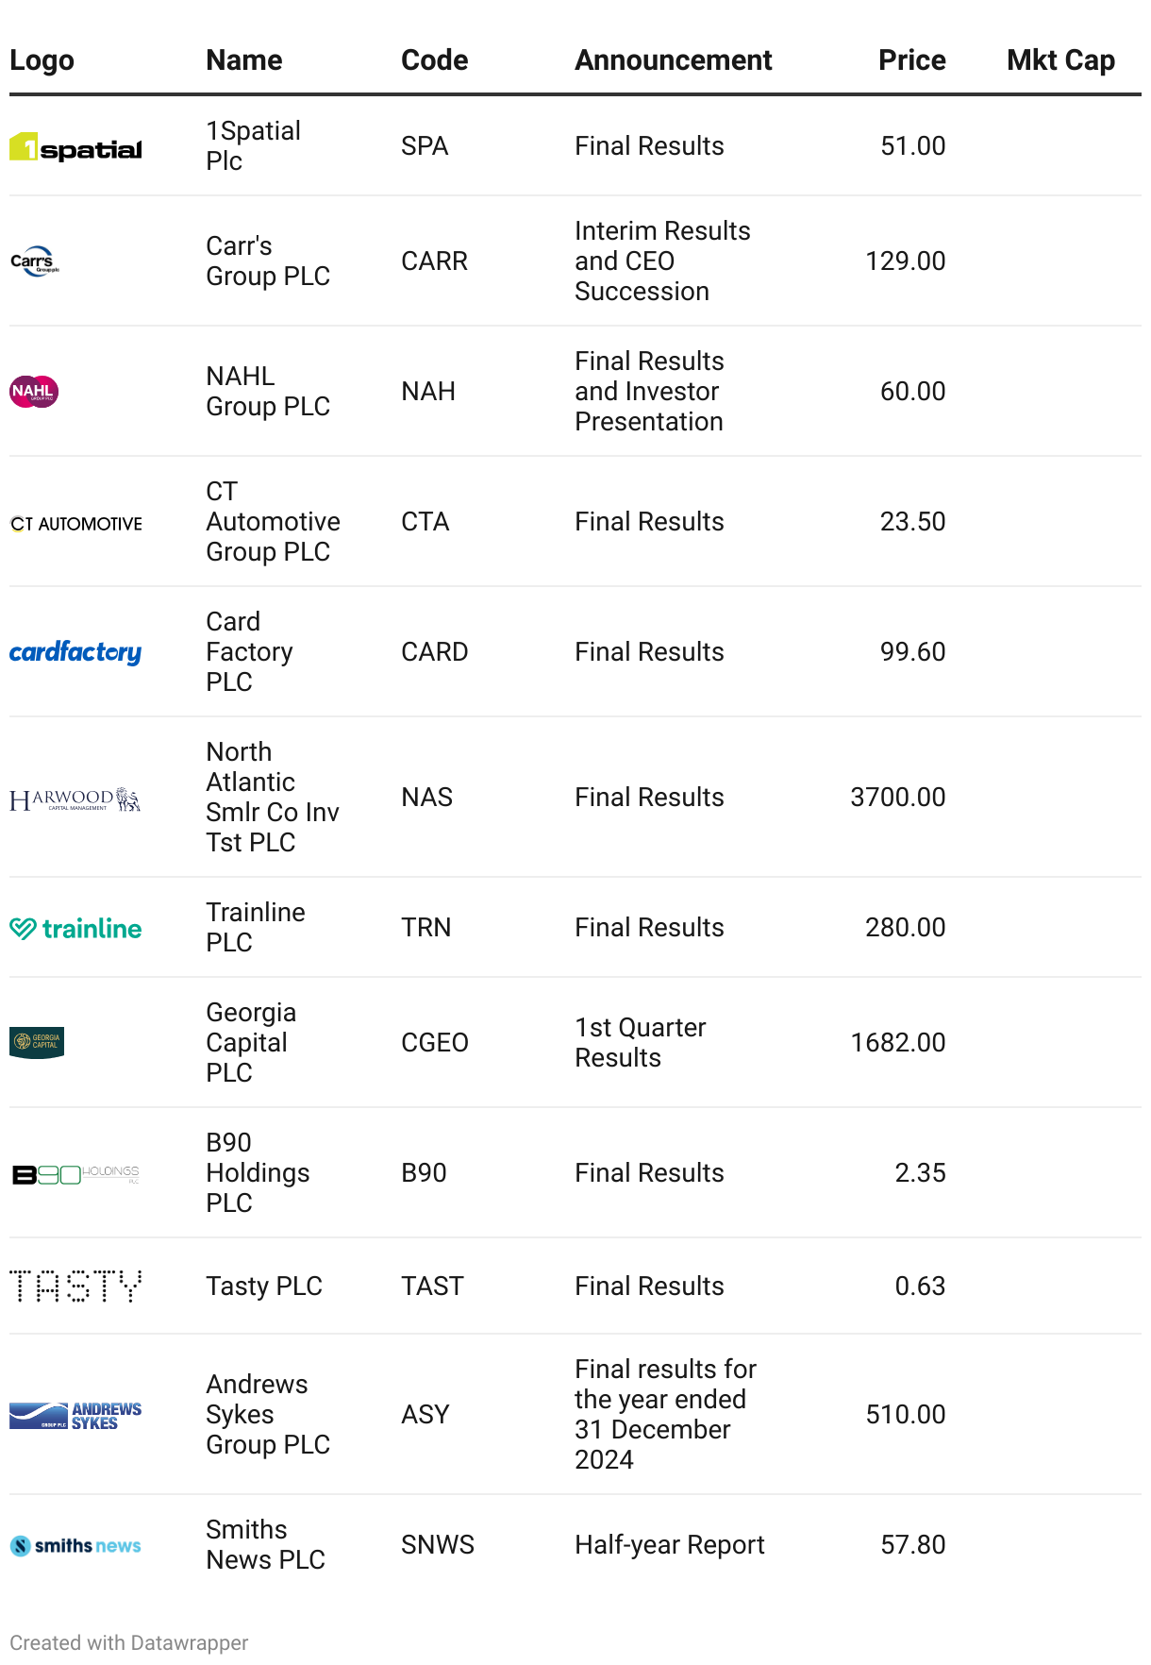The height and width of the screenshot is (1665, 1151).
Task: Click the Mkt Cap column header
Action: [1060, 60]
